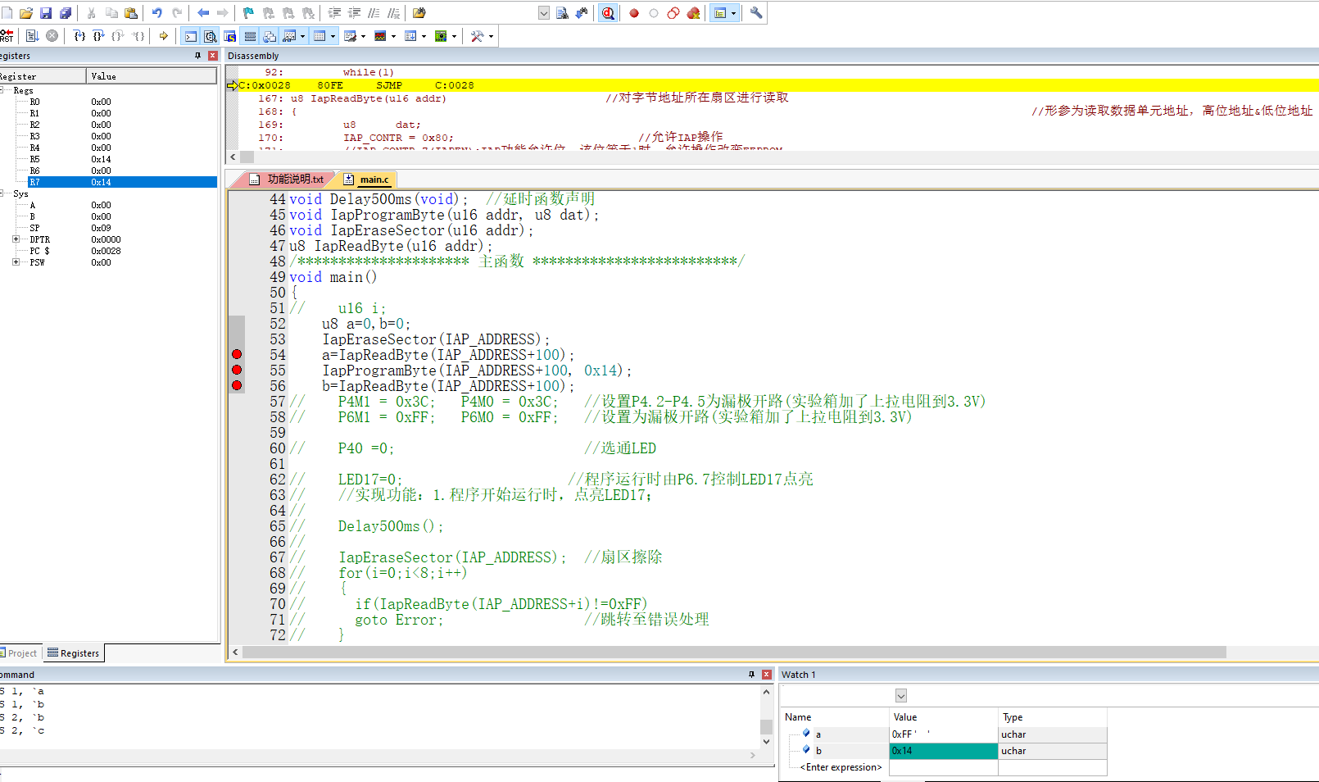1319x782 pixels.
Task: Indent selected lines icon
Action: 334,13
